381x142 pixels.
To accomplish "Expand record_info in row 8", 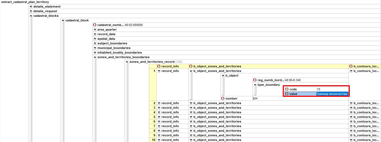I will pyautogui.click(x=159, y=131).
